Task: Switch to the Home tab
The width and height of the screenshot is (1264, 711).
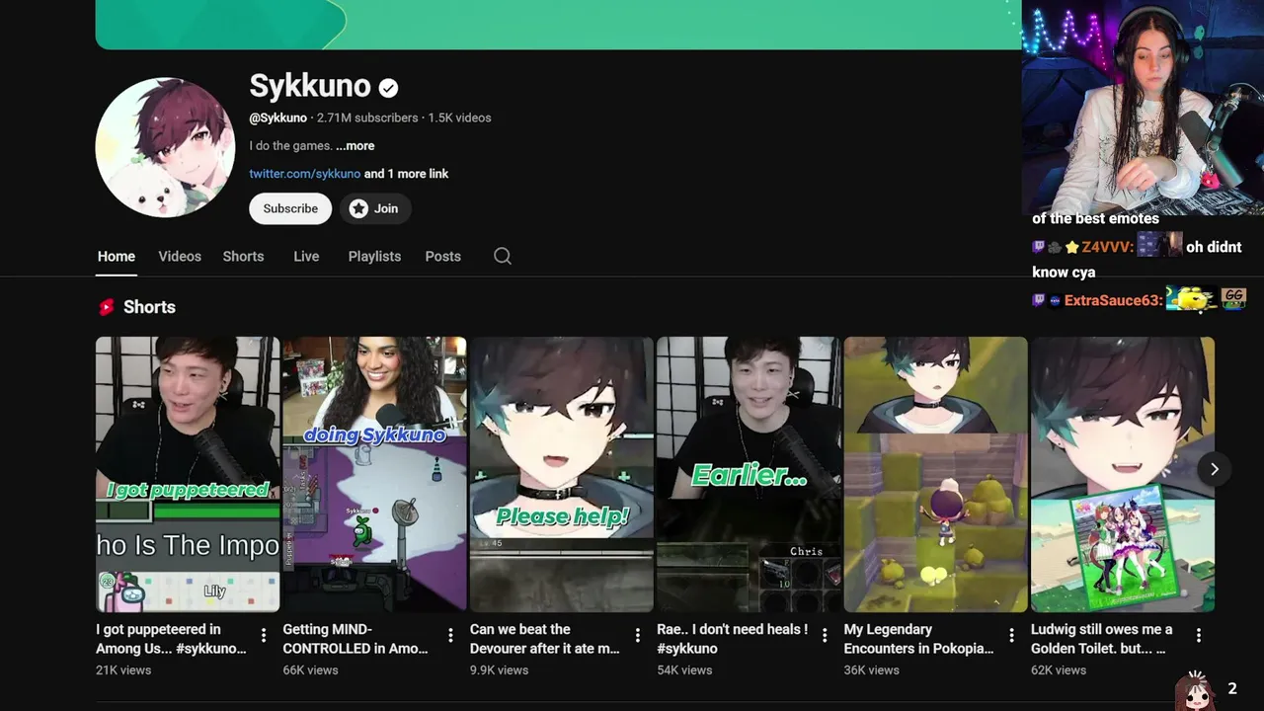Action: tap(117, 256)
